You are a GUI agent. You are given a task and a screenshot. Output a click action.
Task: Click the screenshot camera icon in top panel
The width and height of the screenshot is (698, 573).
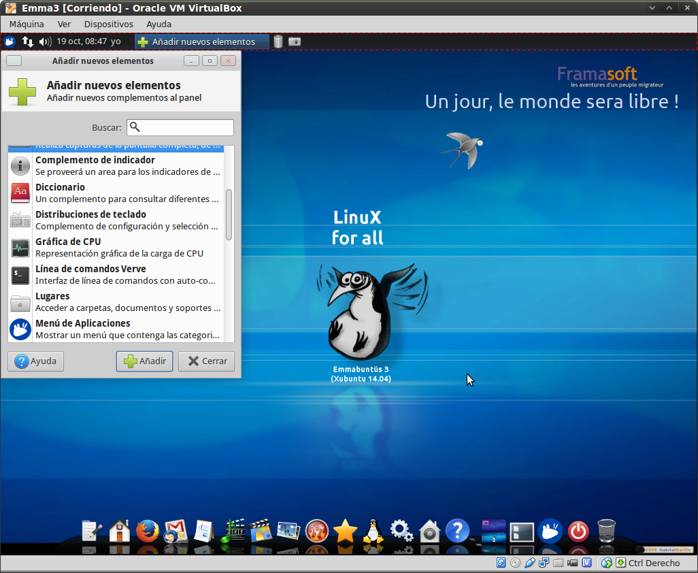pos(295,42)
